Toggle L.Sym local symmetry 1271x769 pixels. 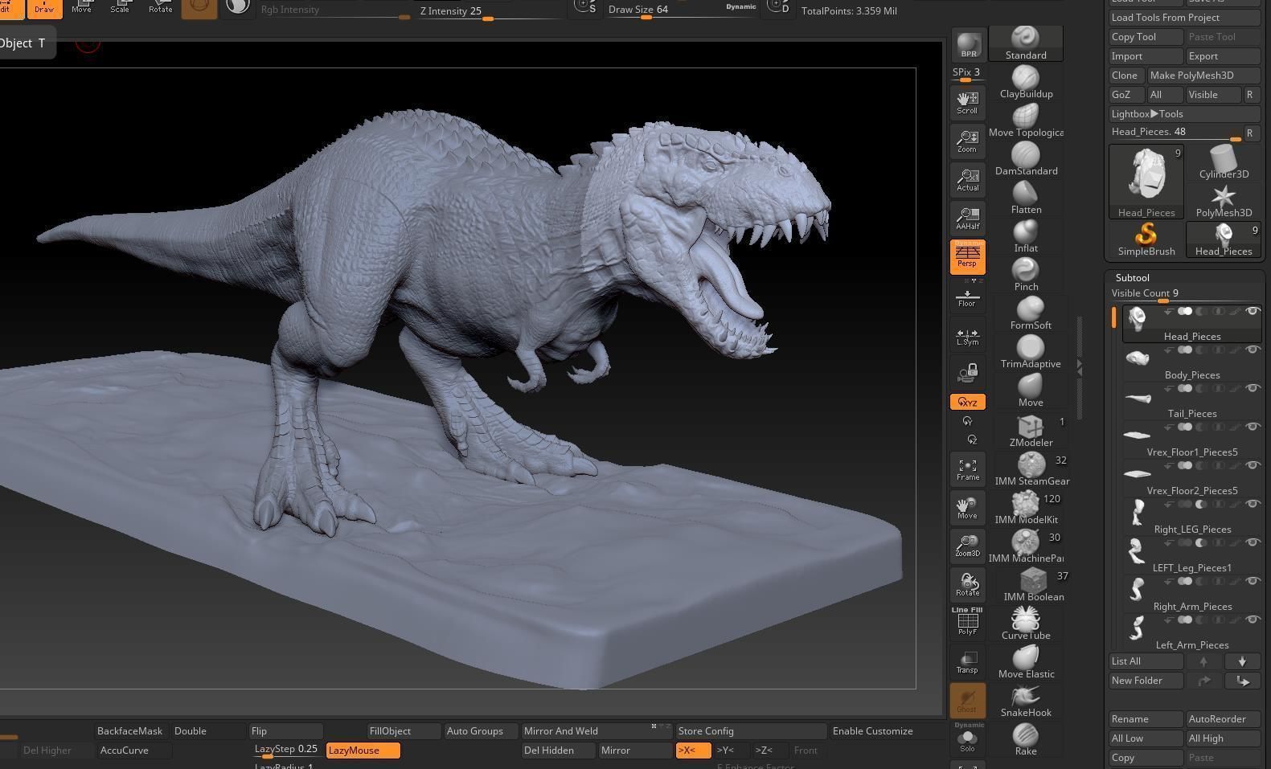pos(967,336)
